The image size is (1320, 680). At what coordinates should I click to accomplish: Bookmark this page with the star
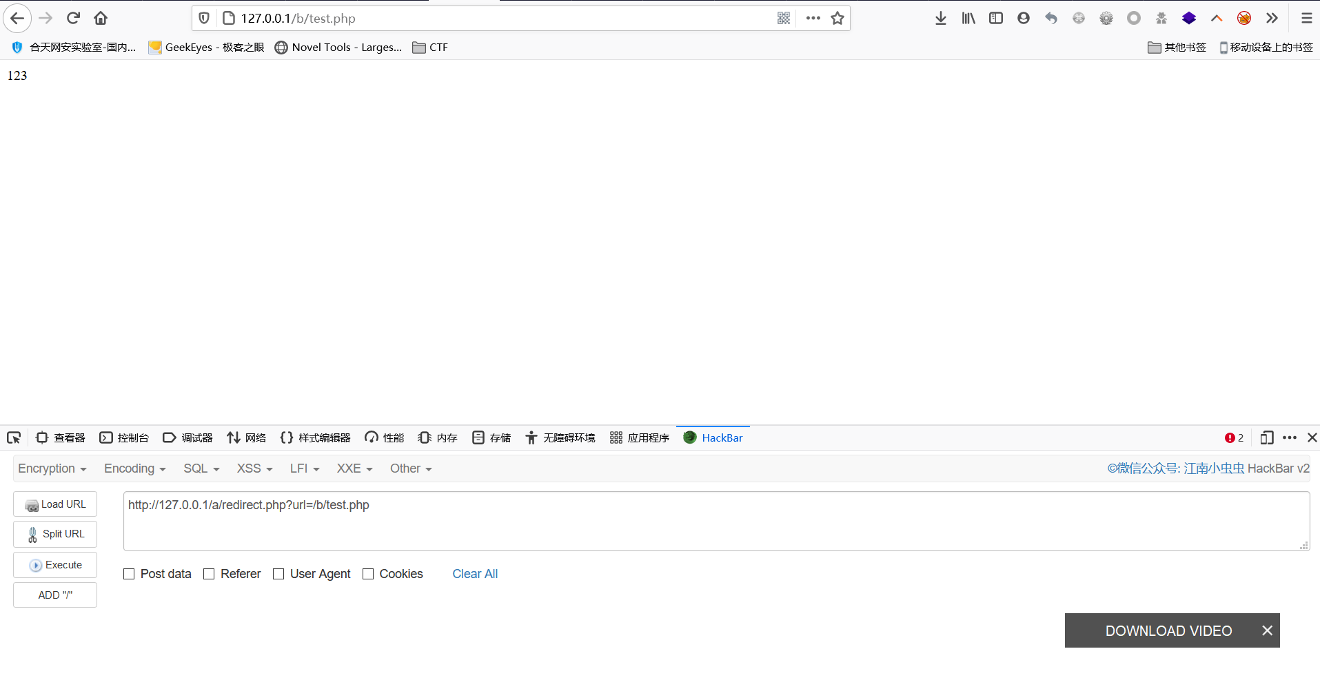(837, 18)
